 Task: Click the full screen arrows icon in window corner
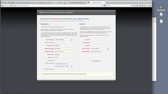(x=150, y=2)
